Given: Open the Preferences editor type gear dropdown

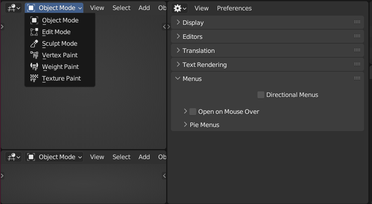Looking at the screenshot, I should pyautogui.click(x=180, y=8).
